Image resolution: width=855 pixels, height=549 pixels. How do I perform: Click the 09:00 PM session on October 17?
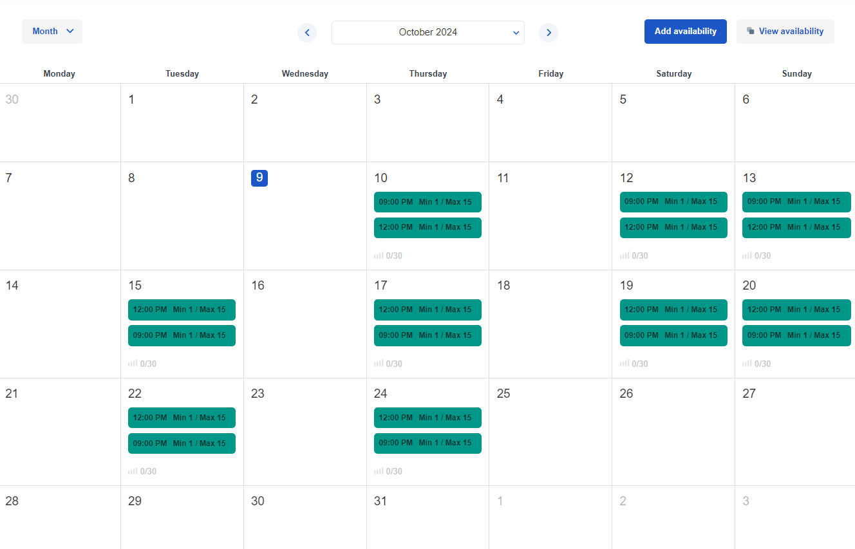(x=427, y=335)
